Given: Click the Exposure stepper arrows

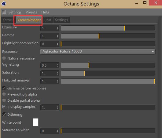Looking at the screenshot, I should point(57,28).
